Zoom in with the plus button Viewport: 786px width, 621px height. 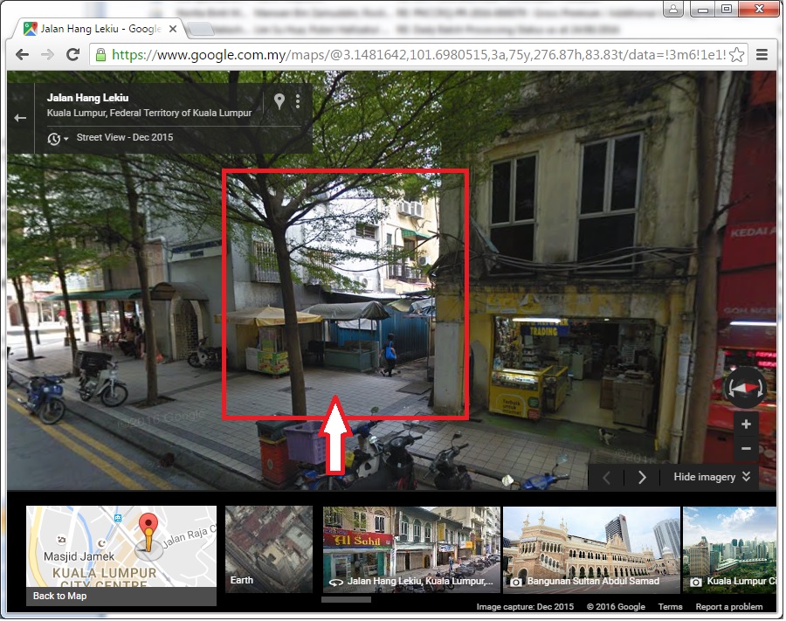745,424
